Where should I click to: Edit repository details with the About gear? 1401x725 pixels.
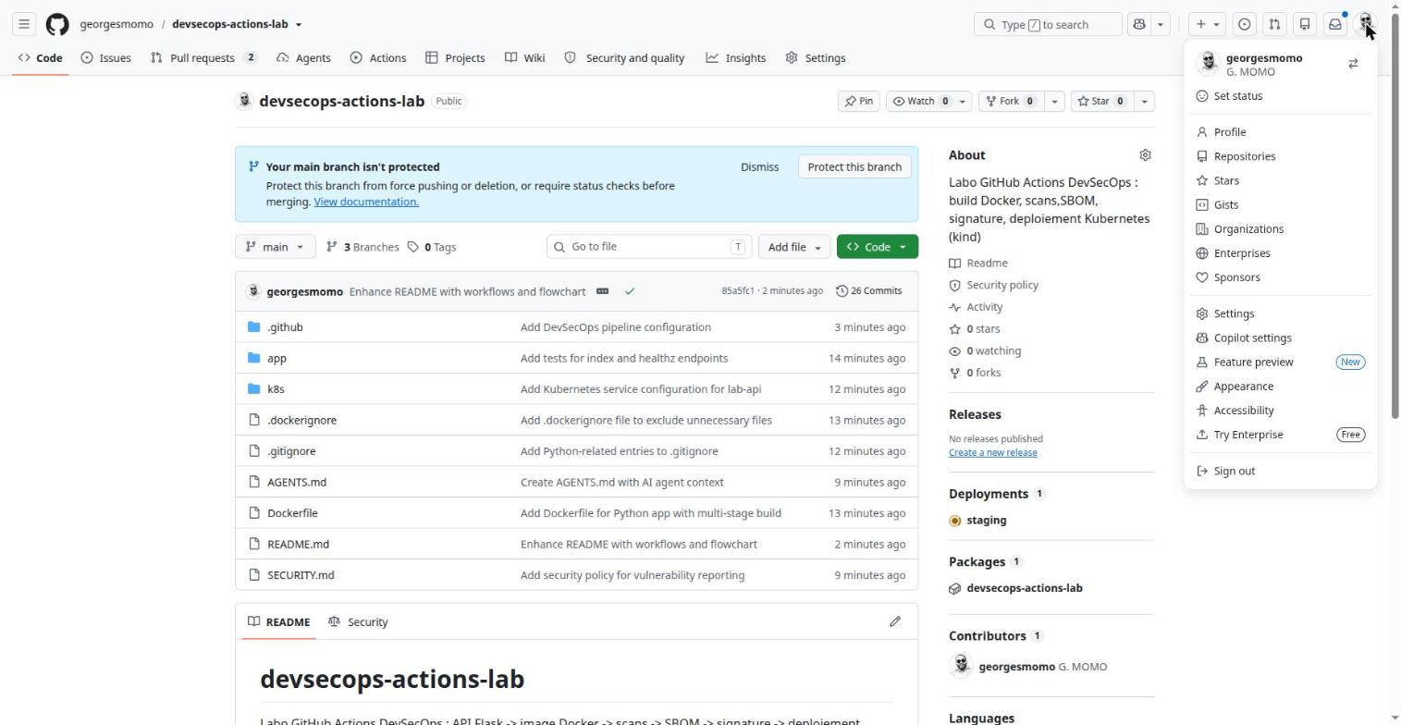click(x=1145, y=155)
